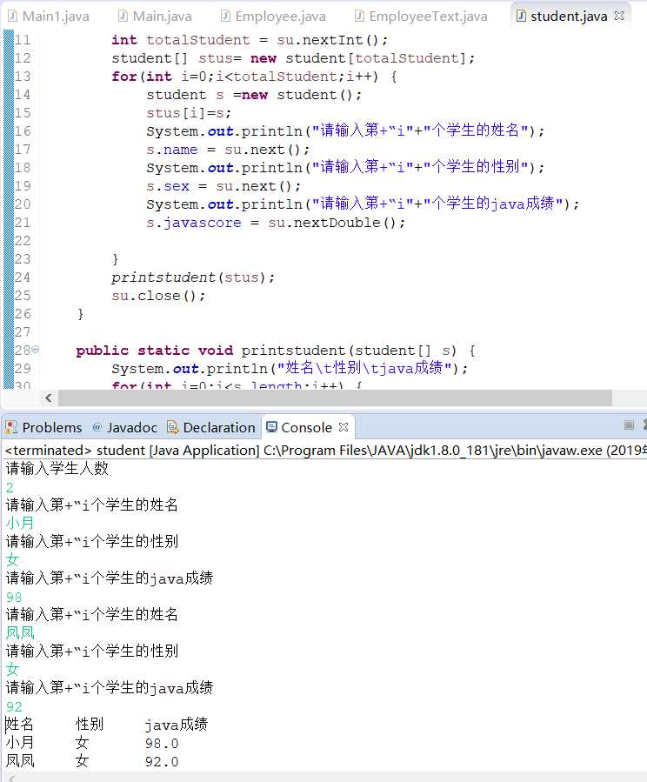Image resolution: width=647 pixels, height=782 pixels.
Task: Click the totalStudent variable on line 11
Action: pyautogui.click(x=198, y=39)
